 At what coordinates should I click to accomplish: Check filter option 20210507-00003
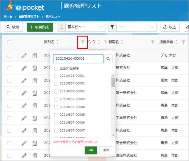(56, 99)
